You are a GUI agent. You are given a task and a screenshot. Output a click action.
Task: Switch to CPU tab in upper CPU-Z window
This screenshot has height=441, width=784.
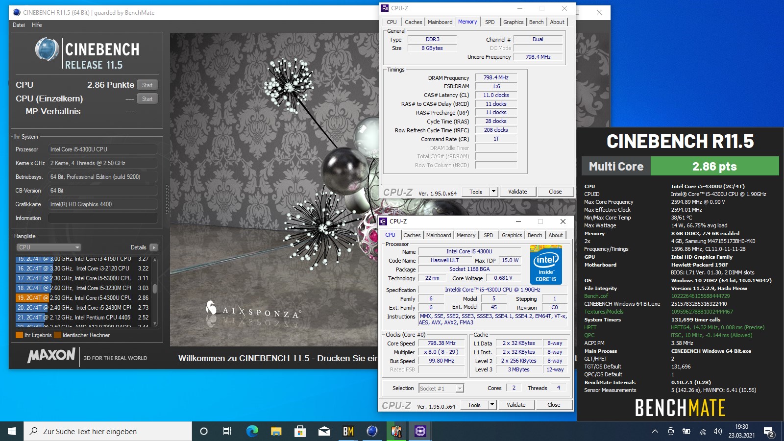tap(392, 22)
